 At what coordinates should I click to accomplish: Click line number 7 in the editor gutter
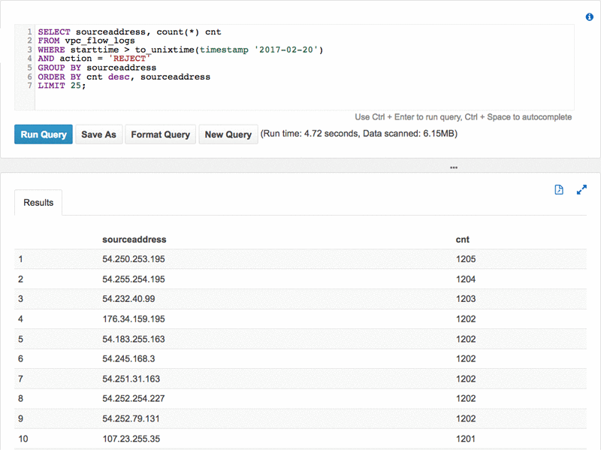[28, 86]
